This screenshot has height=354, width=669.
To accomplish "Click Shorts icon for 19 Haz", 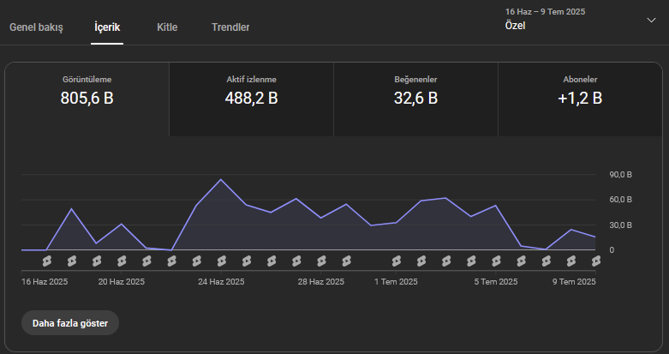I will click(x=97, y=261).
